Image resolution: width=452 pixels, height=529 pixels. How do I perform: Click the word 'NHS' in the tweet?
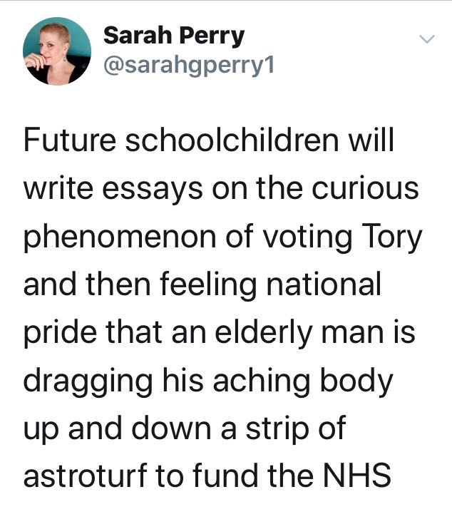tap(358, 475)
